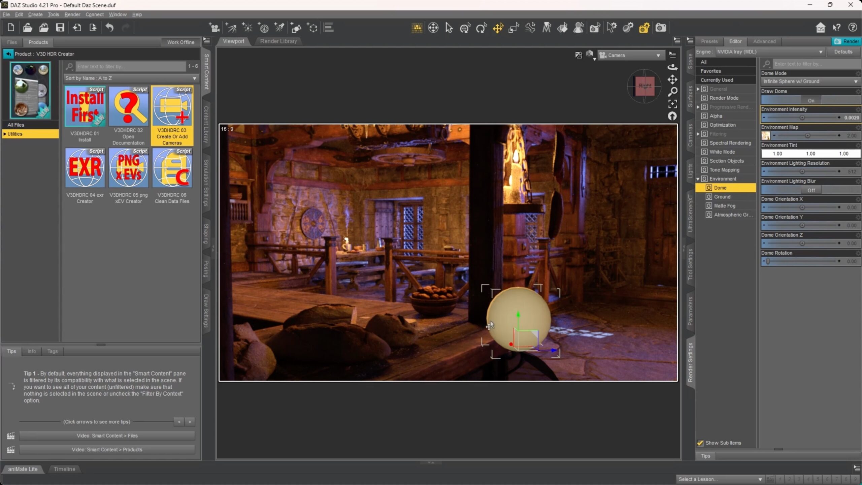Viewport: 862px width, 485px height.
Task: Switch to the Render Library tab
Action: [x=278, y=41]
